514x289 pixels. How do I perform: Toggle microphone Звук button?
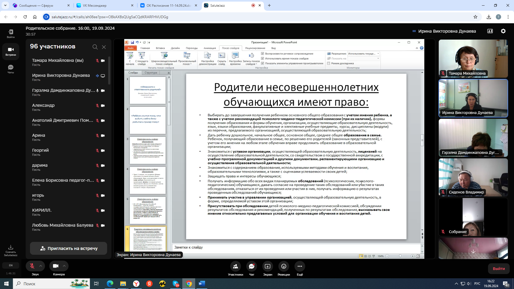tap(32, 266)
